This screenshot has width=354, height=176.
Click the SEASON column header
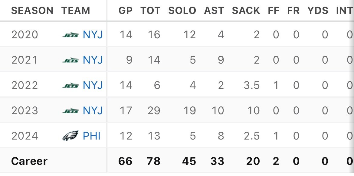pos(32,11)
